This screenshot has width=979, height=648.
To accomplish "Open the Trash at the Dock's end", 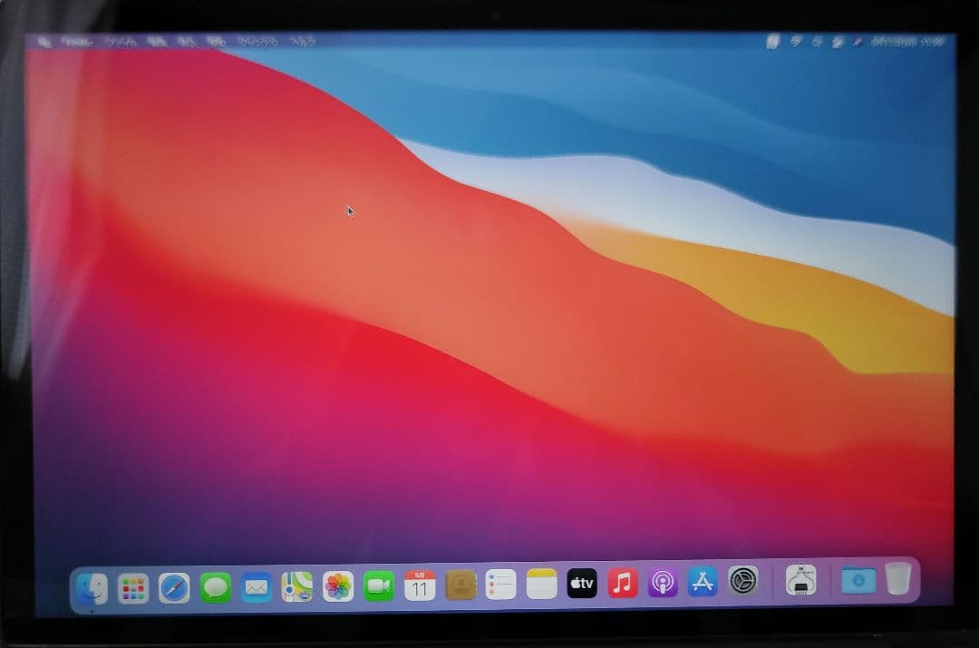I will click(897, 585).
